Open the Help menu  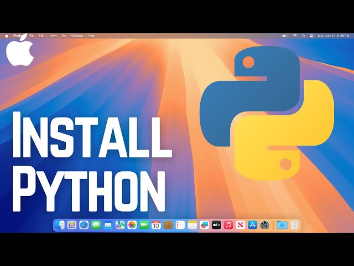[92, 35]
